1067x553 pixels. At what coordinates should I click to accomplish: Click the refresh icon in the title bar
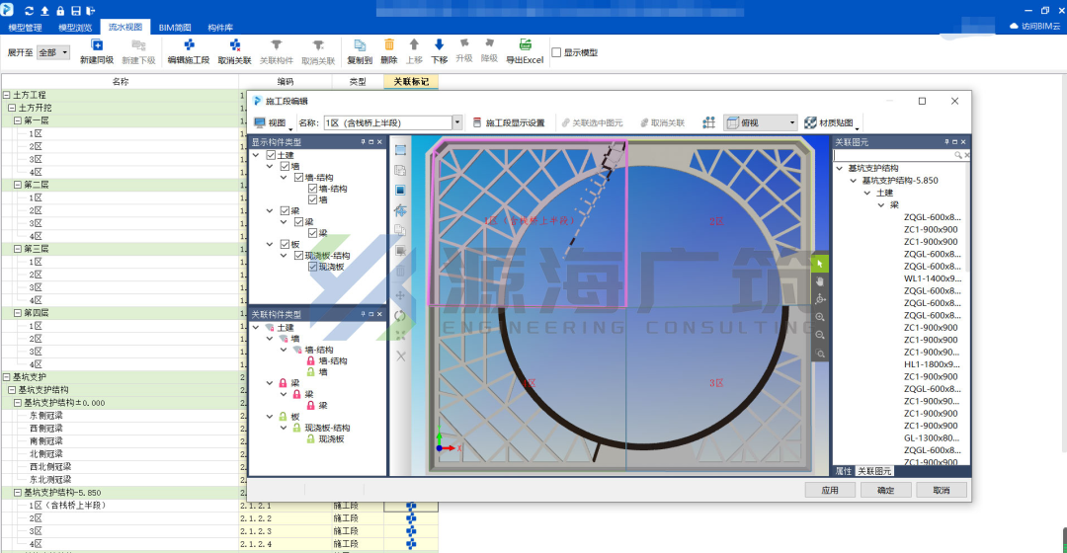29,11
